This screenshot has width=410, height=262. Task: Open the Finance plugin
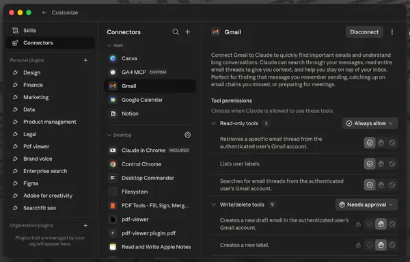point(50,85)
